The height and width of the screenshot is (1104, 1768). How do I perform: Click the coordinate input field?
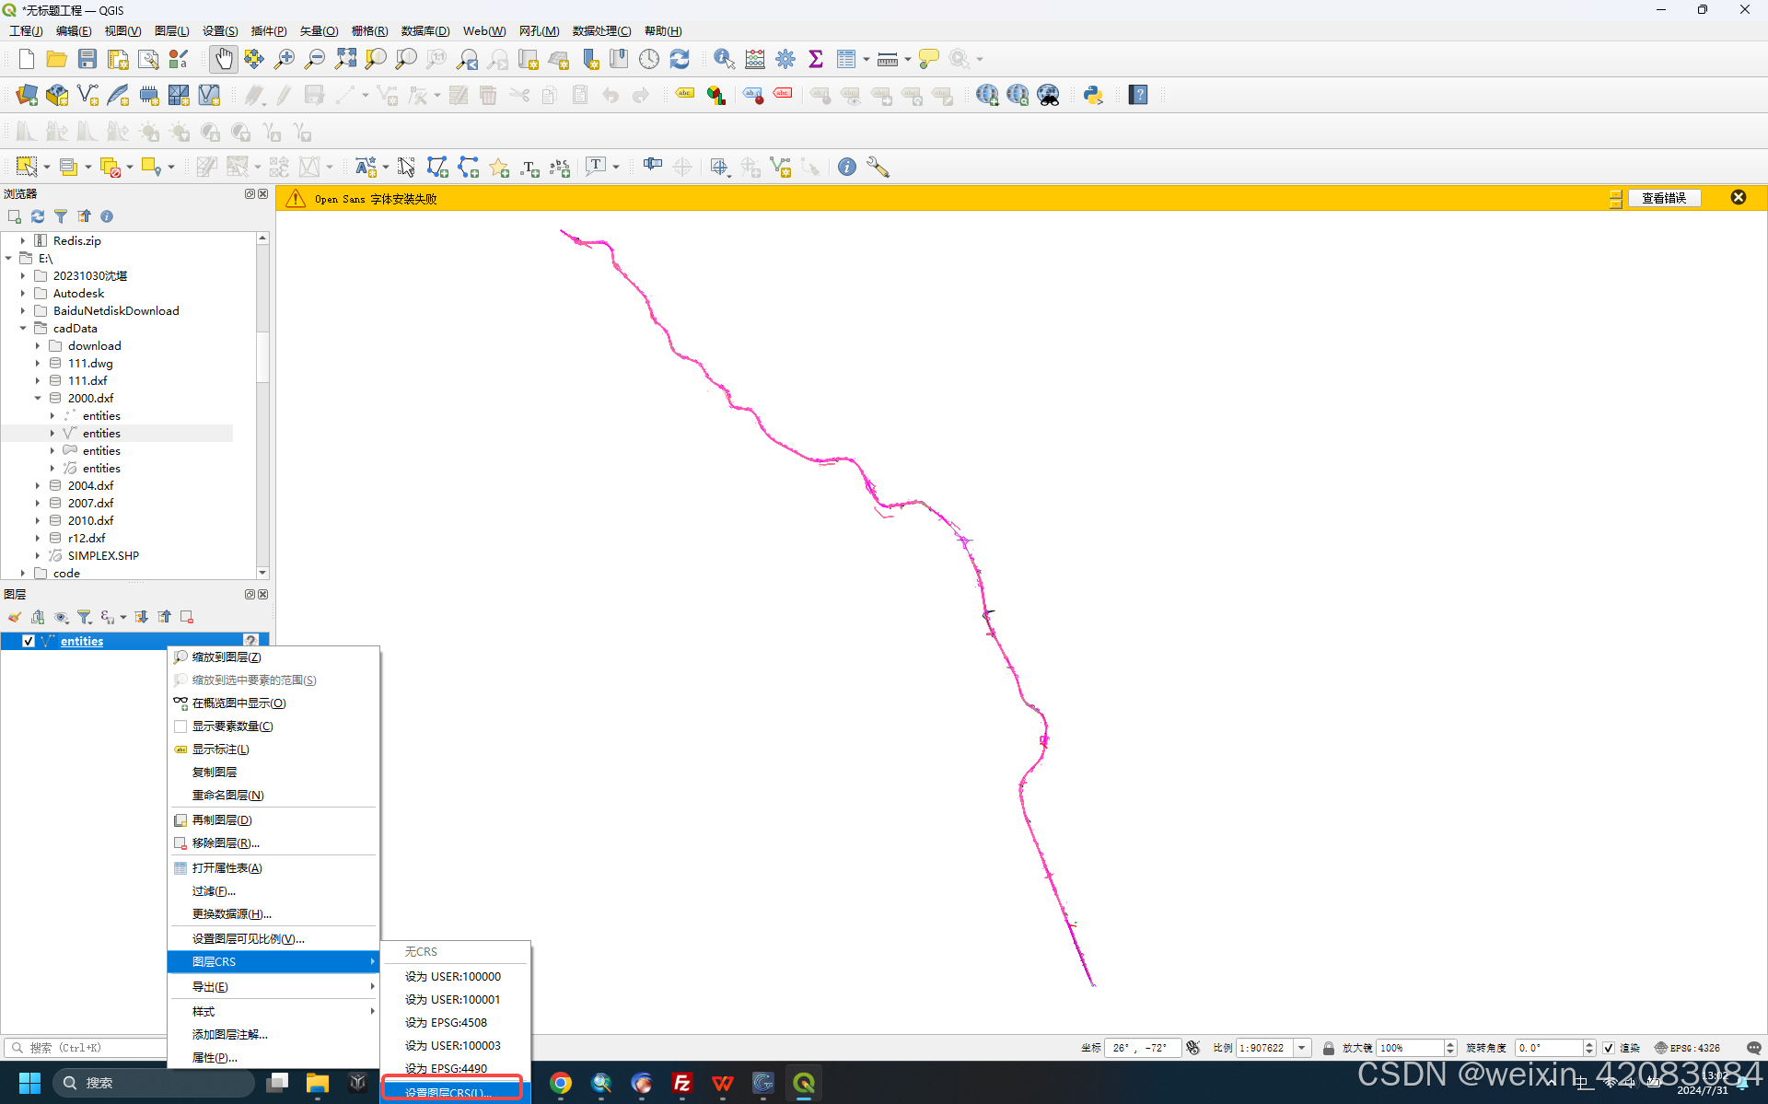[x=1142, y=1048]
